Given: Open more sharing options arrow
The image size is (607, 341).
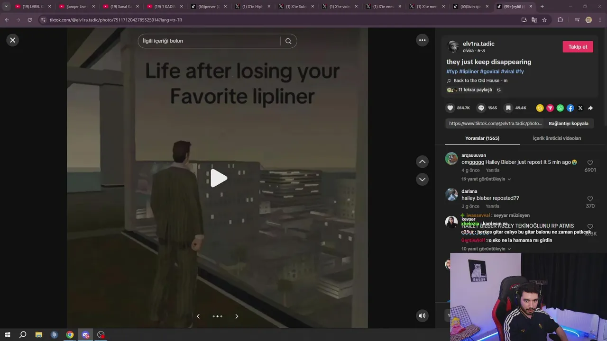Looking at the screenshot, I should click(590, 108).
